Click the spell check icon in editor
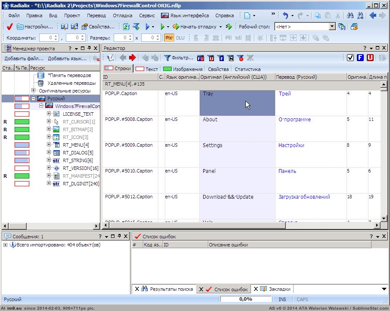390x311 pixels. coord(111,58)
